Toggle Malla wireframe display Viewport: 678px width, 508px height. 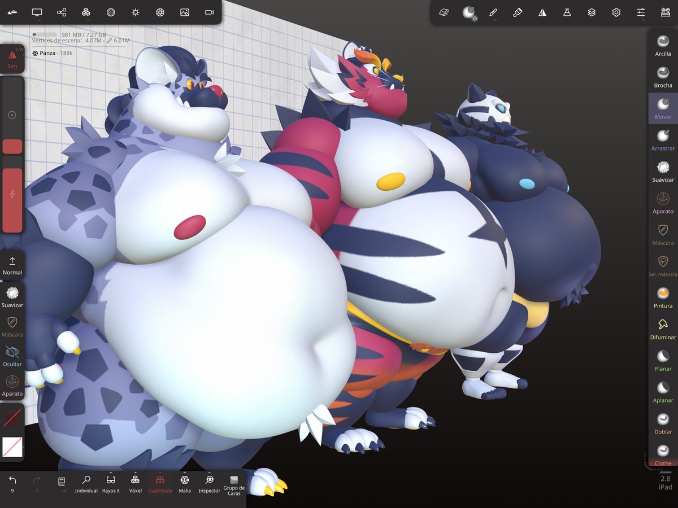click(x=185, y=484)
